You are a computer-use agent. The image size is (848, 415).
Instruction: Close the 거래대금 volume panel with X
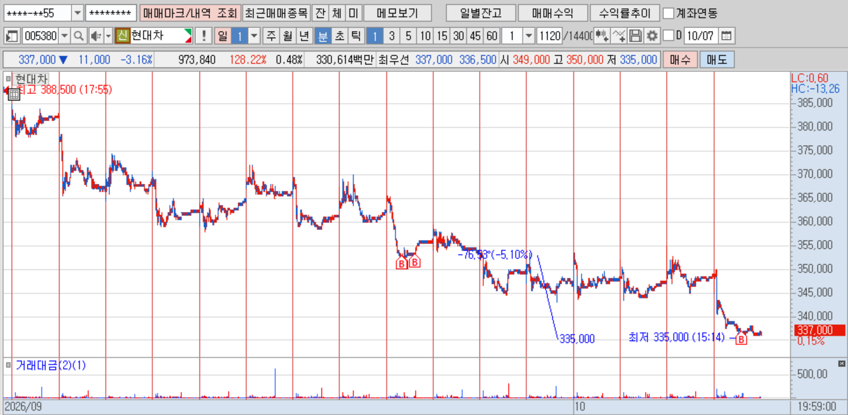pyautogui.click(x=842, y=363)
